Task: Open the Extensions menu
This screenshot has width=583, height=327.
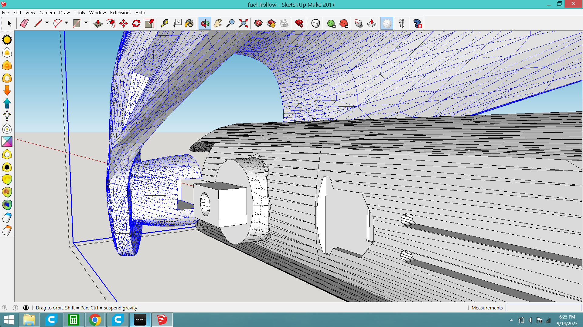Action: coord(120,12)
